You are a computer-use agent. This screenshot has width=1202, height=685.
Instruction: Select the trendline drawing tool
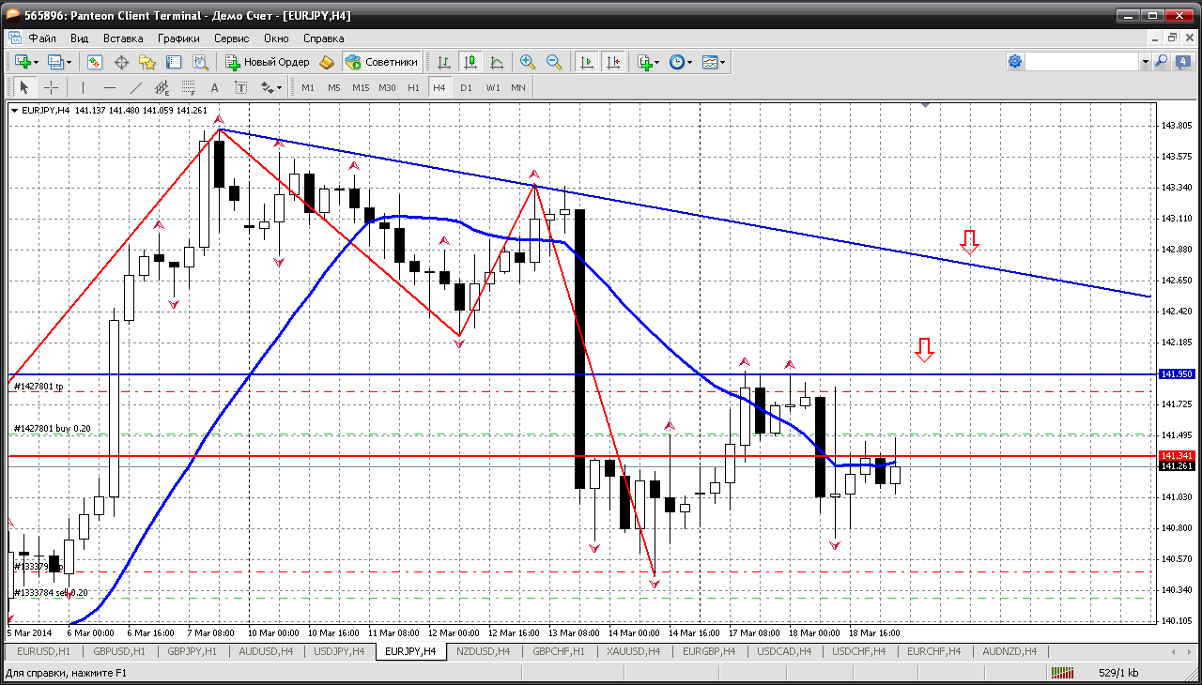(136, 87)
